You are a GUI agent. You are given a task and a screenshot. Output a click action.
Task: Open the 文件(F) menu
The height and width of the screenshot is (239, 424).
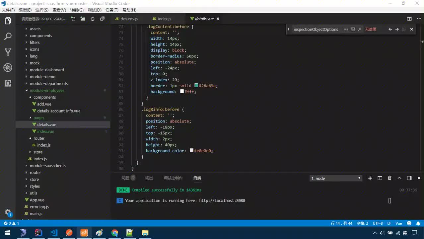pos(8,10)
